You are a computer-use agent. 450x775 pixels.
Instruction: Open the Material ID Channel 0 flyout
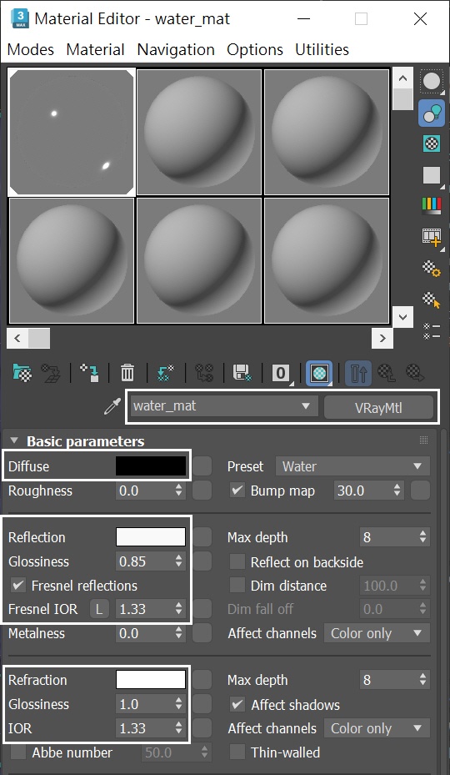tap(281, 373)
